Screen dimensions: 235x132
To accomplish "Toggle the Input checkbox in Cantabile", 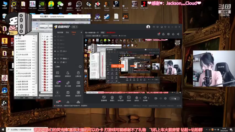I will click(x=40, y=23).
